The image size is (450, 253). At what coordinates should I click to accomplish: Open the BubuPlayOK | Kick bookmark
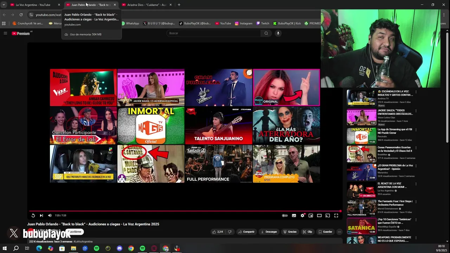287,24
